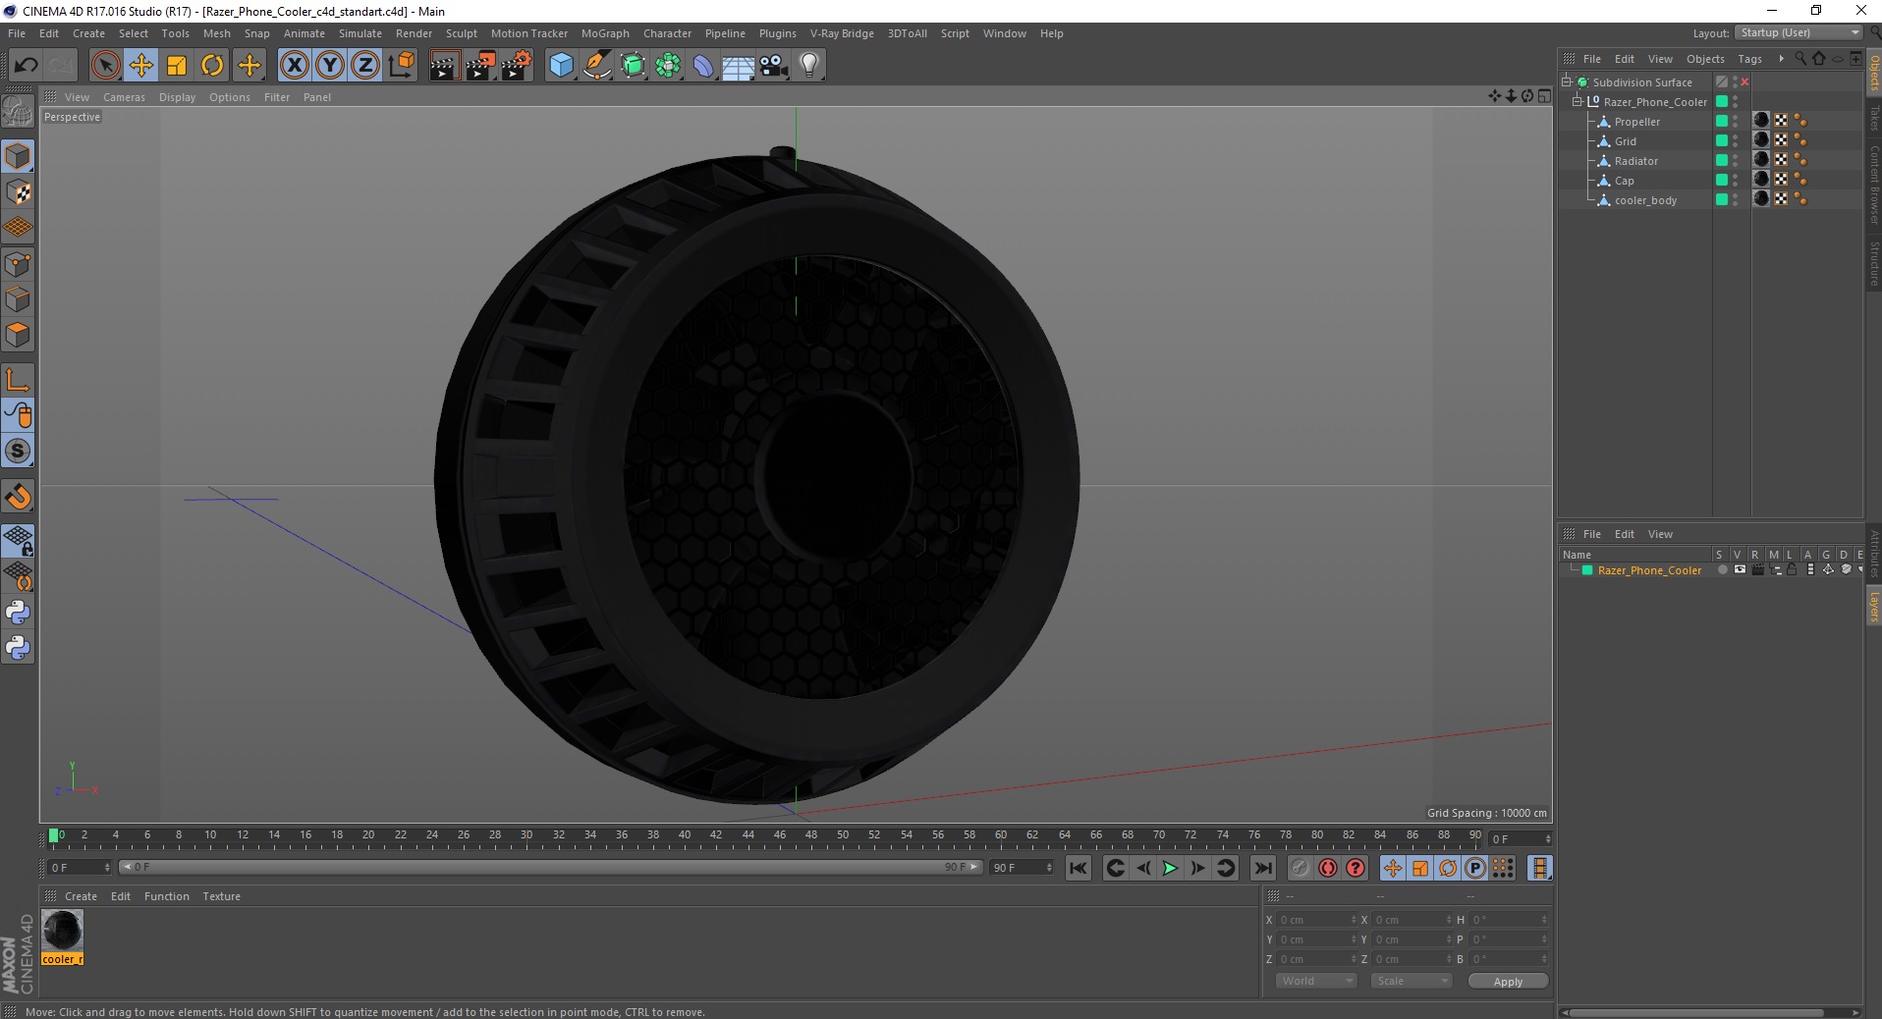
Task: Toggle Y-axis lock button
Action: (x=330, y=66)
